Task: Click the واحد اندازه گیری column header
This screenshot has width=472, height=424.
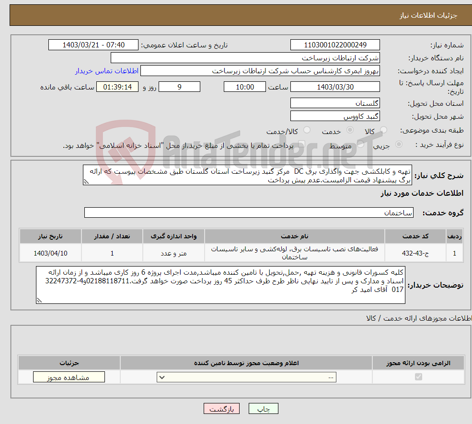Action: tap(173, 236)
